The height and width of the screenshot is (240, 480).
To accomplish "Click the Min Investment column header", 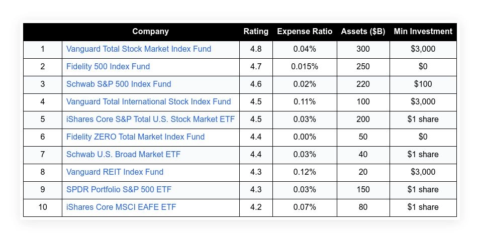I will [423, 32].
